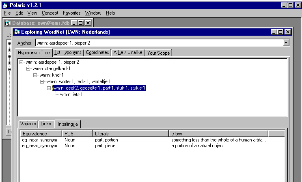Switch to the Coordinates tab
Image resolution: width=302 pixels, height=182 pixels.
coord(97,53)
